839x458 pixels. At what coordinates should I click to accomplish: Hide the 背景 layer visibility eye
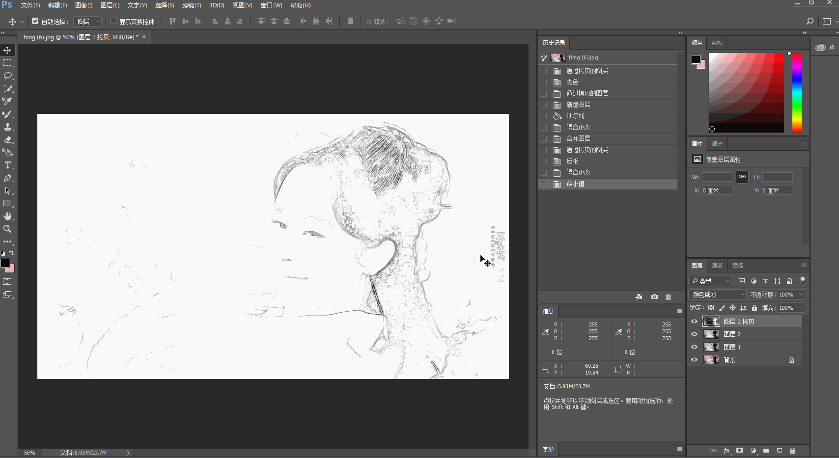point(694,359)
